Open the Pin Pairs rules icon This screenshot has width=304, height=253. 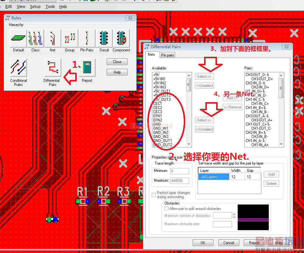87,38
